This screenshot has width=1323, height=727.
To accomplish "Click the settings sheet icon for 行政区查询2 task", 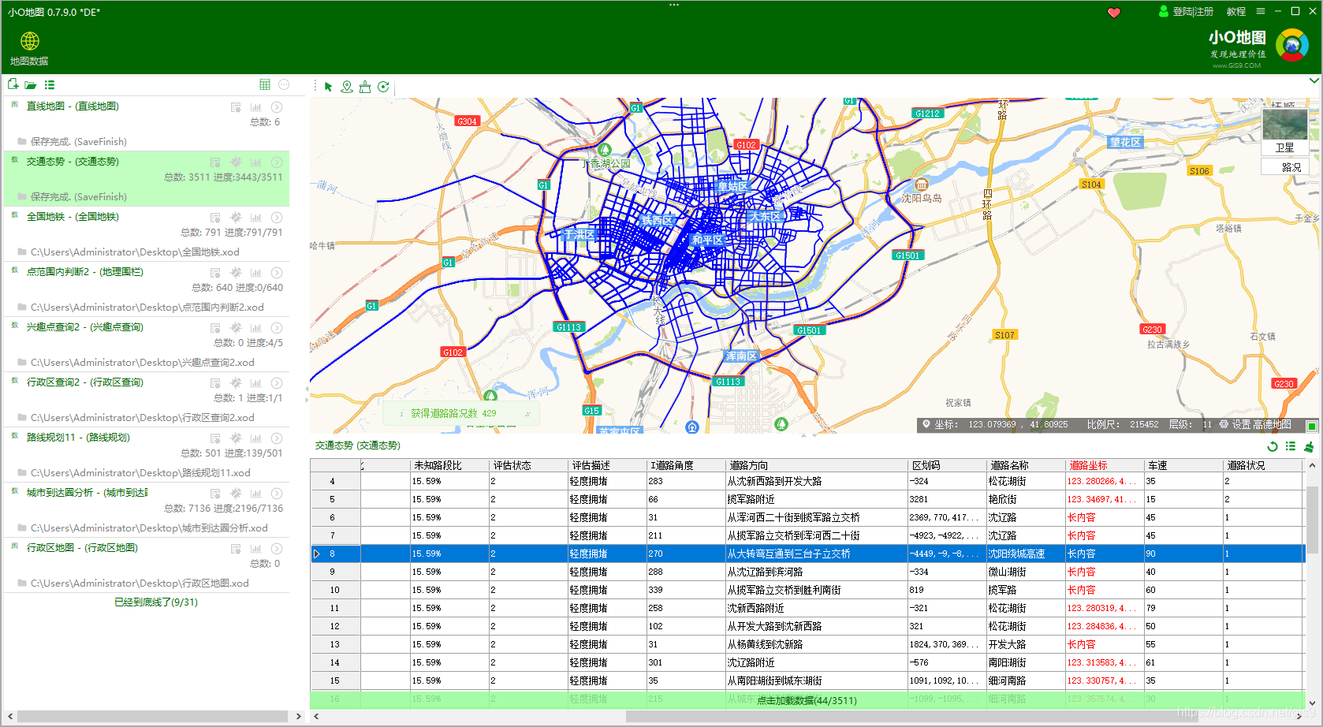I will [215, 383].
